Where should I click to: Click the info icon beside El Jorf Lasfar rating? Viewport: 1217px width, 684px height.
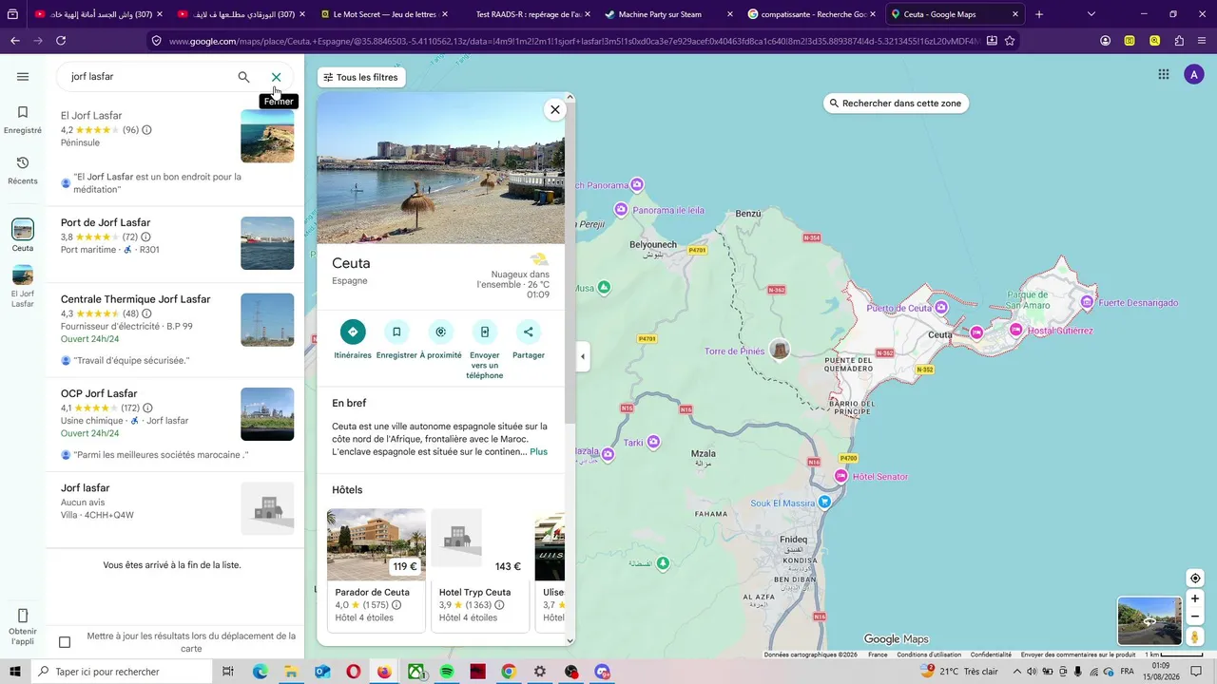point(146,130)
